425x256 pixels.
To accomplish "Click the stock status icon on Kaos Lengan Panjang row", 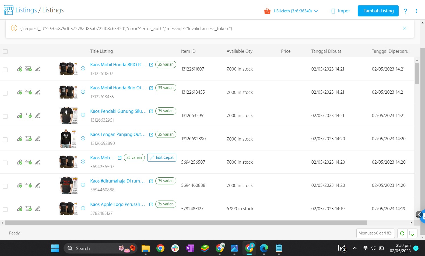I will (28, 139).
